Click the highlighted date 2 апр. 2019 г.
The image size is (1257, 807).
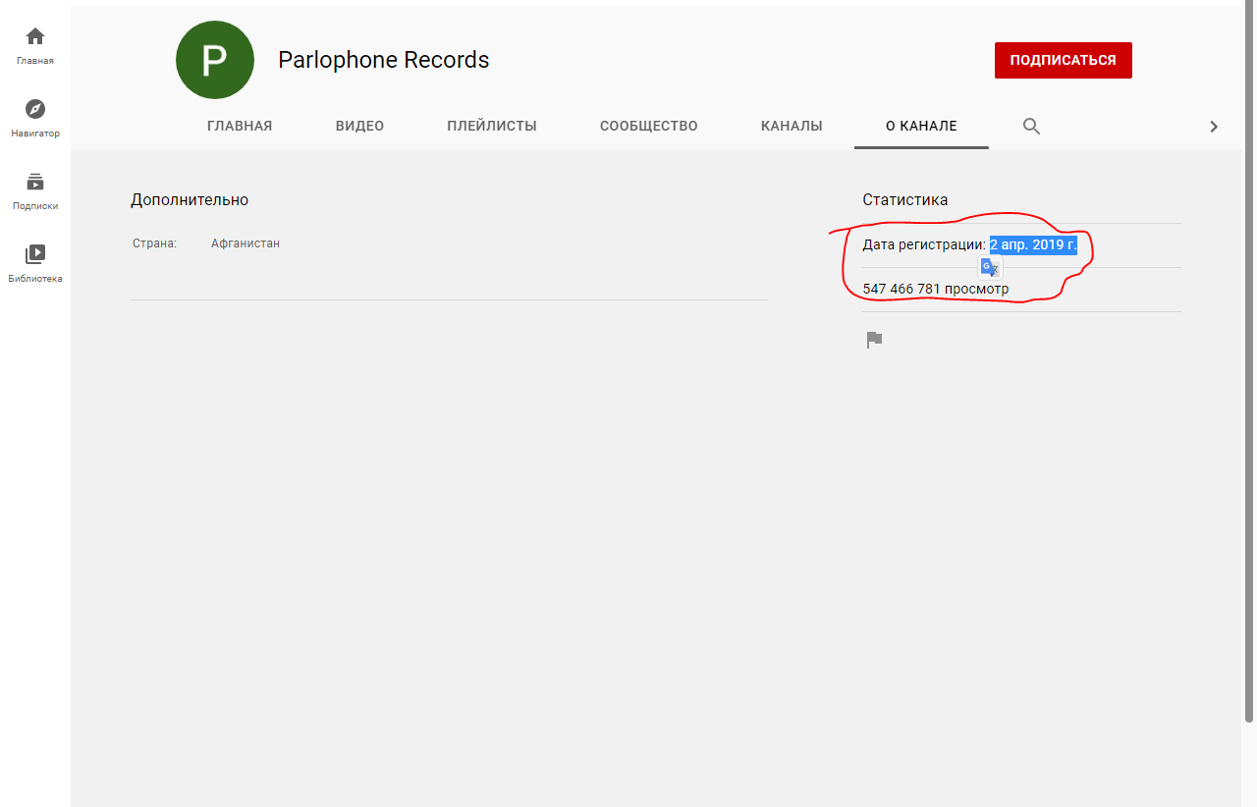pyautogui.click(x=1033, y=244)
